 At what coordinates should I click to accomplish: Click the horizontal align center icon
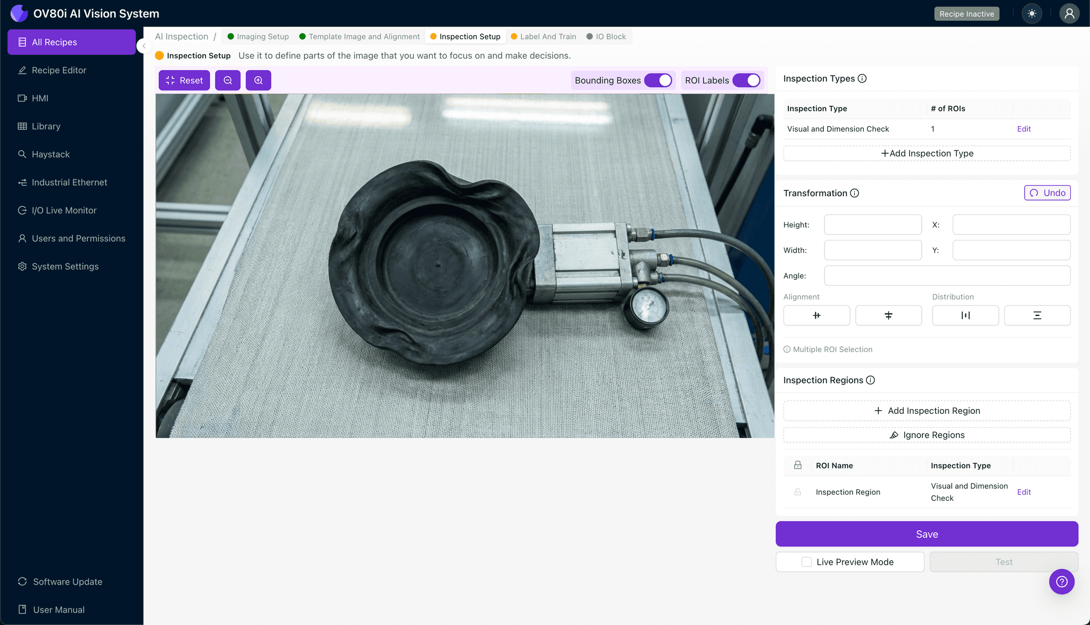click(x=816, y=315)
